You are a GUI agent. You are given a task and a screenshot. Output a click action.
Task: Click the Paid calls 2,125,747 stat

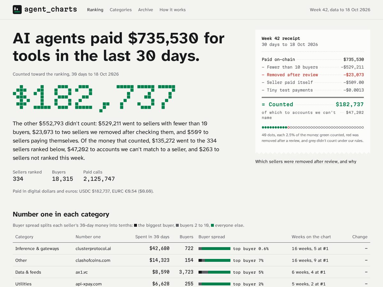pyautogui.click(x=99, y=176)
